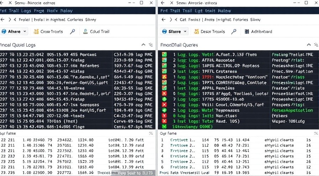Select log row containing 'Rerantes'
319x176 pixels.
77,66
